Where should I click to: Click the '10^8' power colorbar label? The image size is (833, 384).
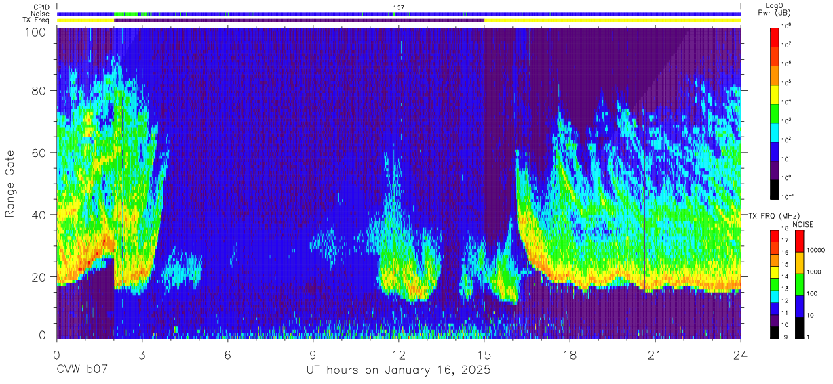[788, 26]
